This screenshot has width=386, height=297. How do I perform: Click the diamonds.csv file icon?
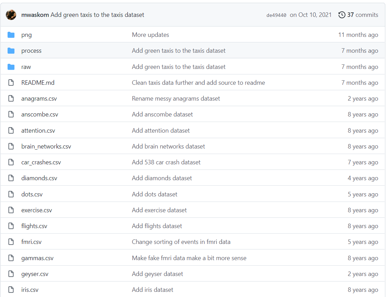pyautogui.click(x=11, y=178)
